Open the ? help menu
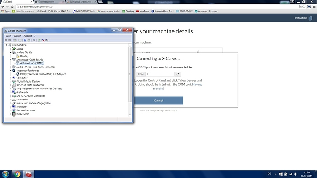The width and height of the screenshot is (317, 178). point(35,36)
